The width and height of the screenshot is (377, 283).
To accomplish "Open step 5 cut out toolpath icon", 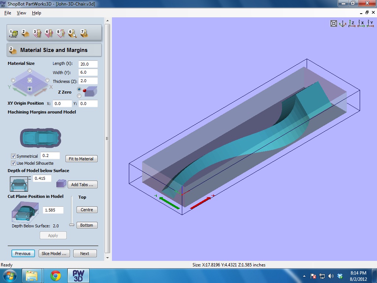I will point(61,34).
